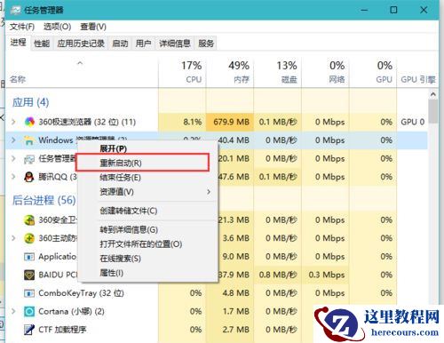This screenshot has height=343, width=444.
Task: Click the Task Manager title bar icon
Action: (x=16, y=10)
